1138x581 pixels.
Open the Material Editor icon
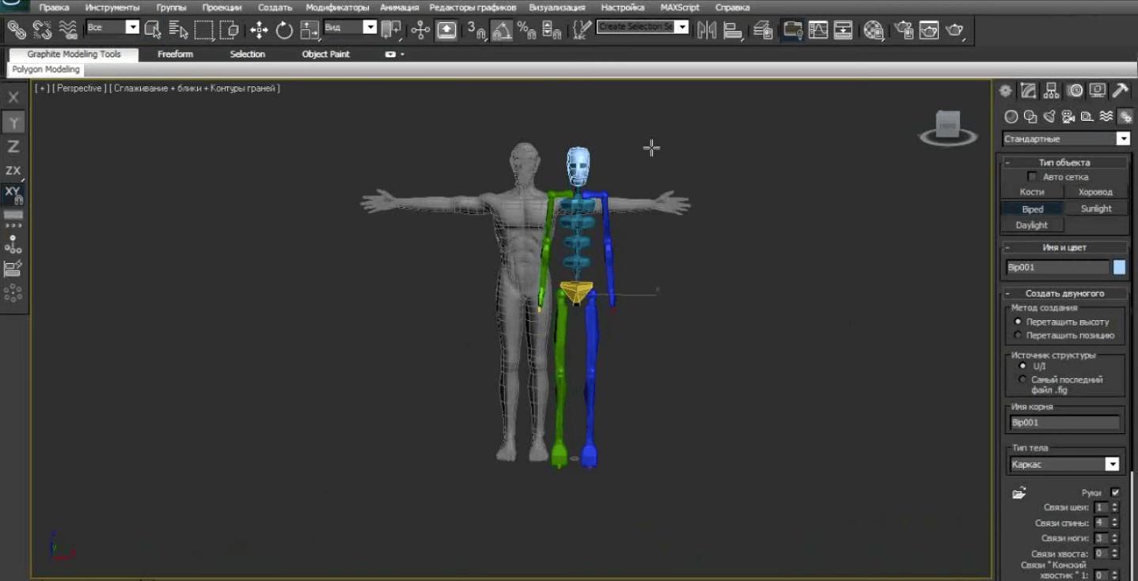874,31
